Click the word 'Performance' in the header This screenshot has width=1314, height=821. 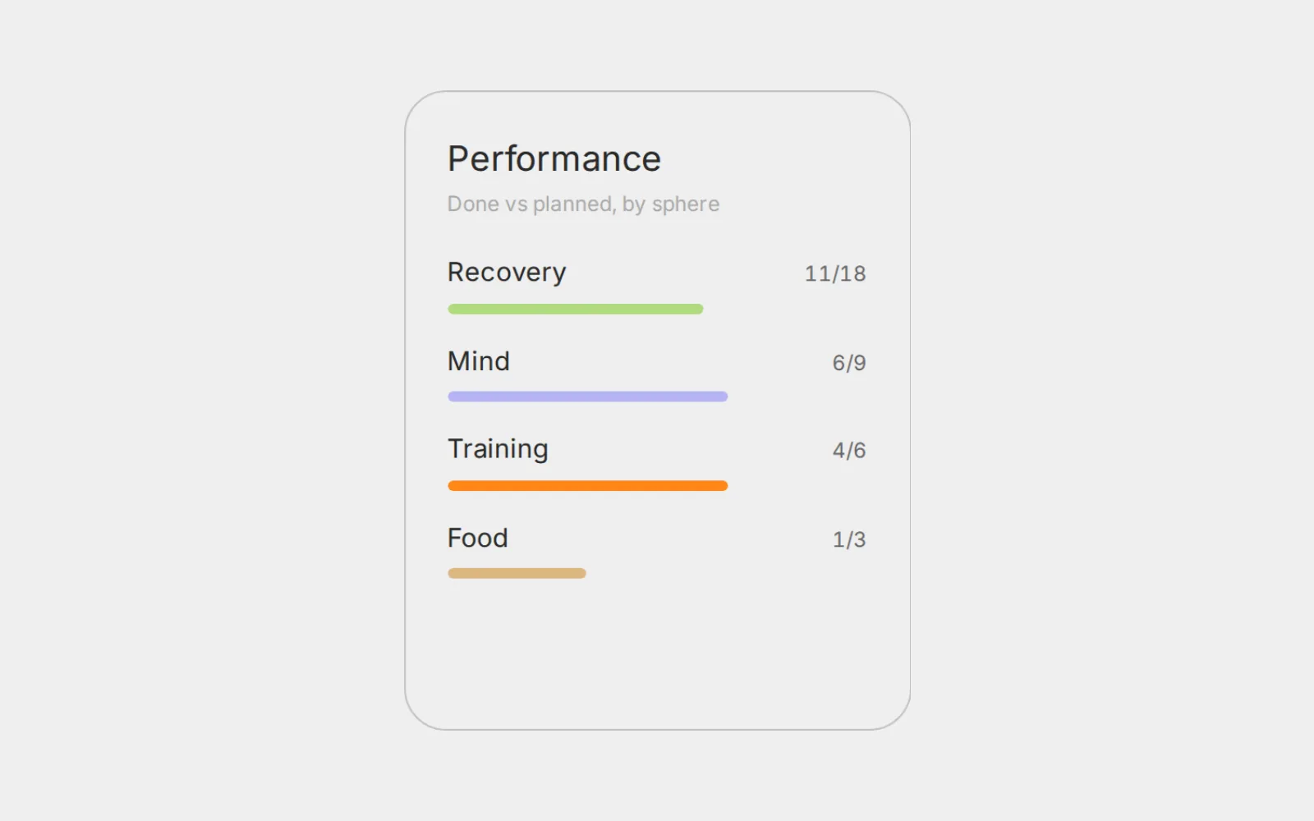click(x=554, y=159)
